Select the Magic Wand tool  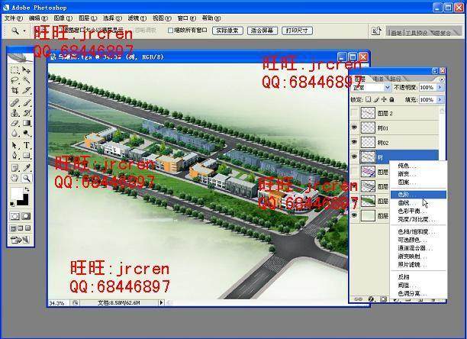click(x=26, y=80)
